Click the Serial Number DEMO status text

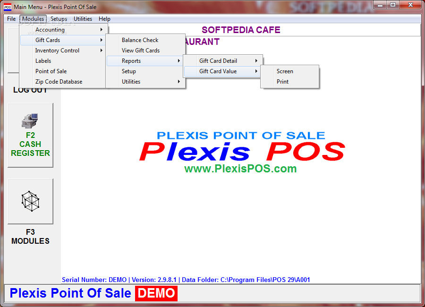tap(94, 280)
